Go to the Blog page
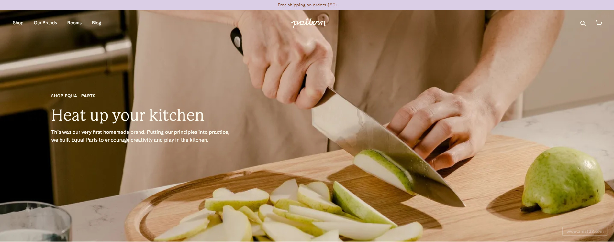Screen dimensions: 614x242 coord(96,23)
